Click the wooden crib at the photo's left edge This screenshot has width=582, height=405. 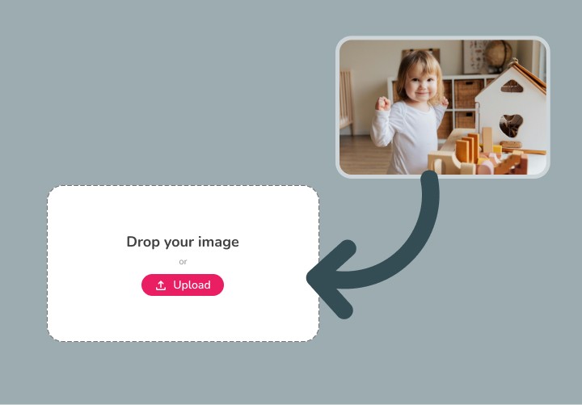pyautogui.click(x=346, y=102)
